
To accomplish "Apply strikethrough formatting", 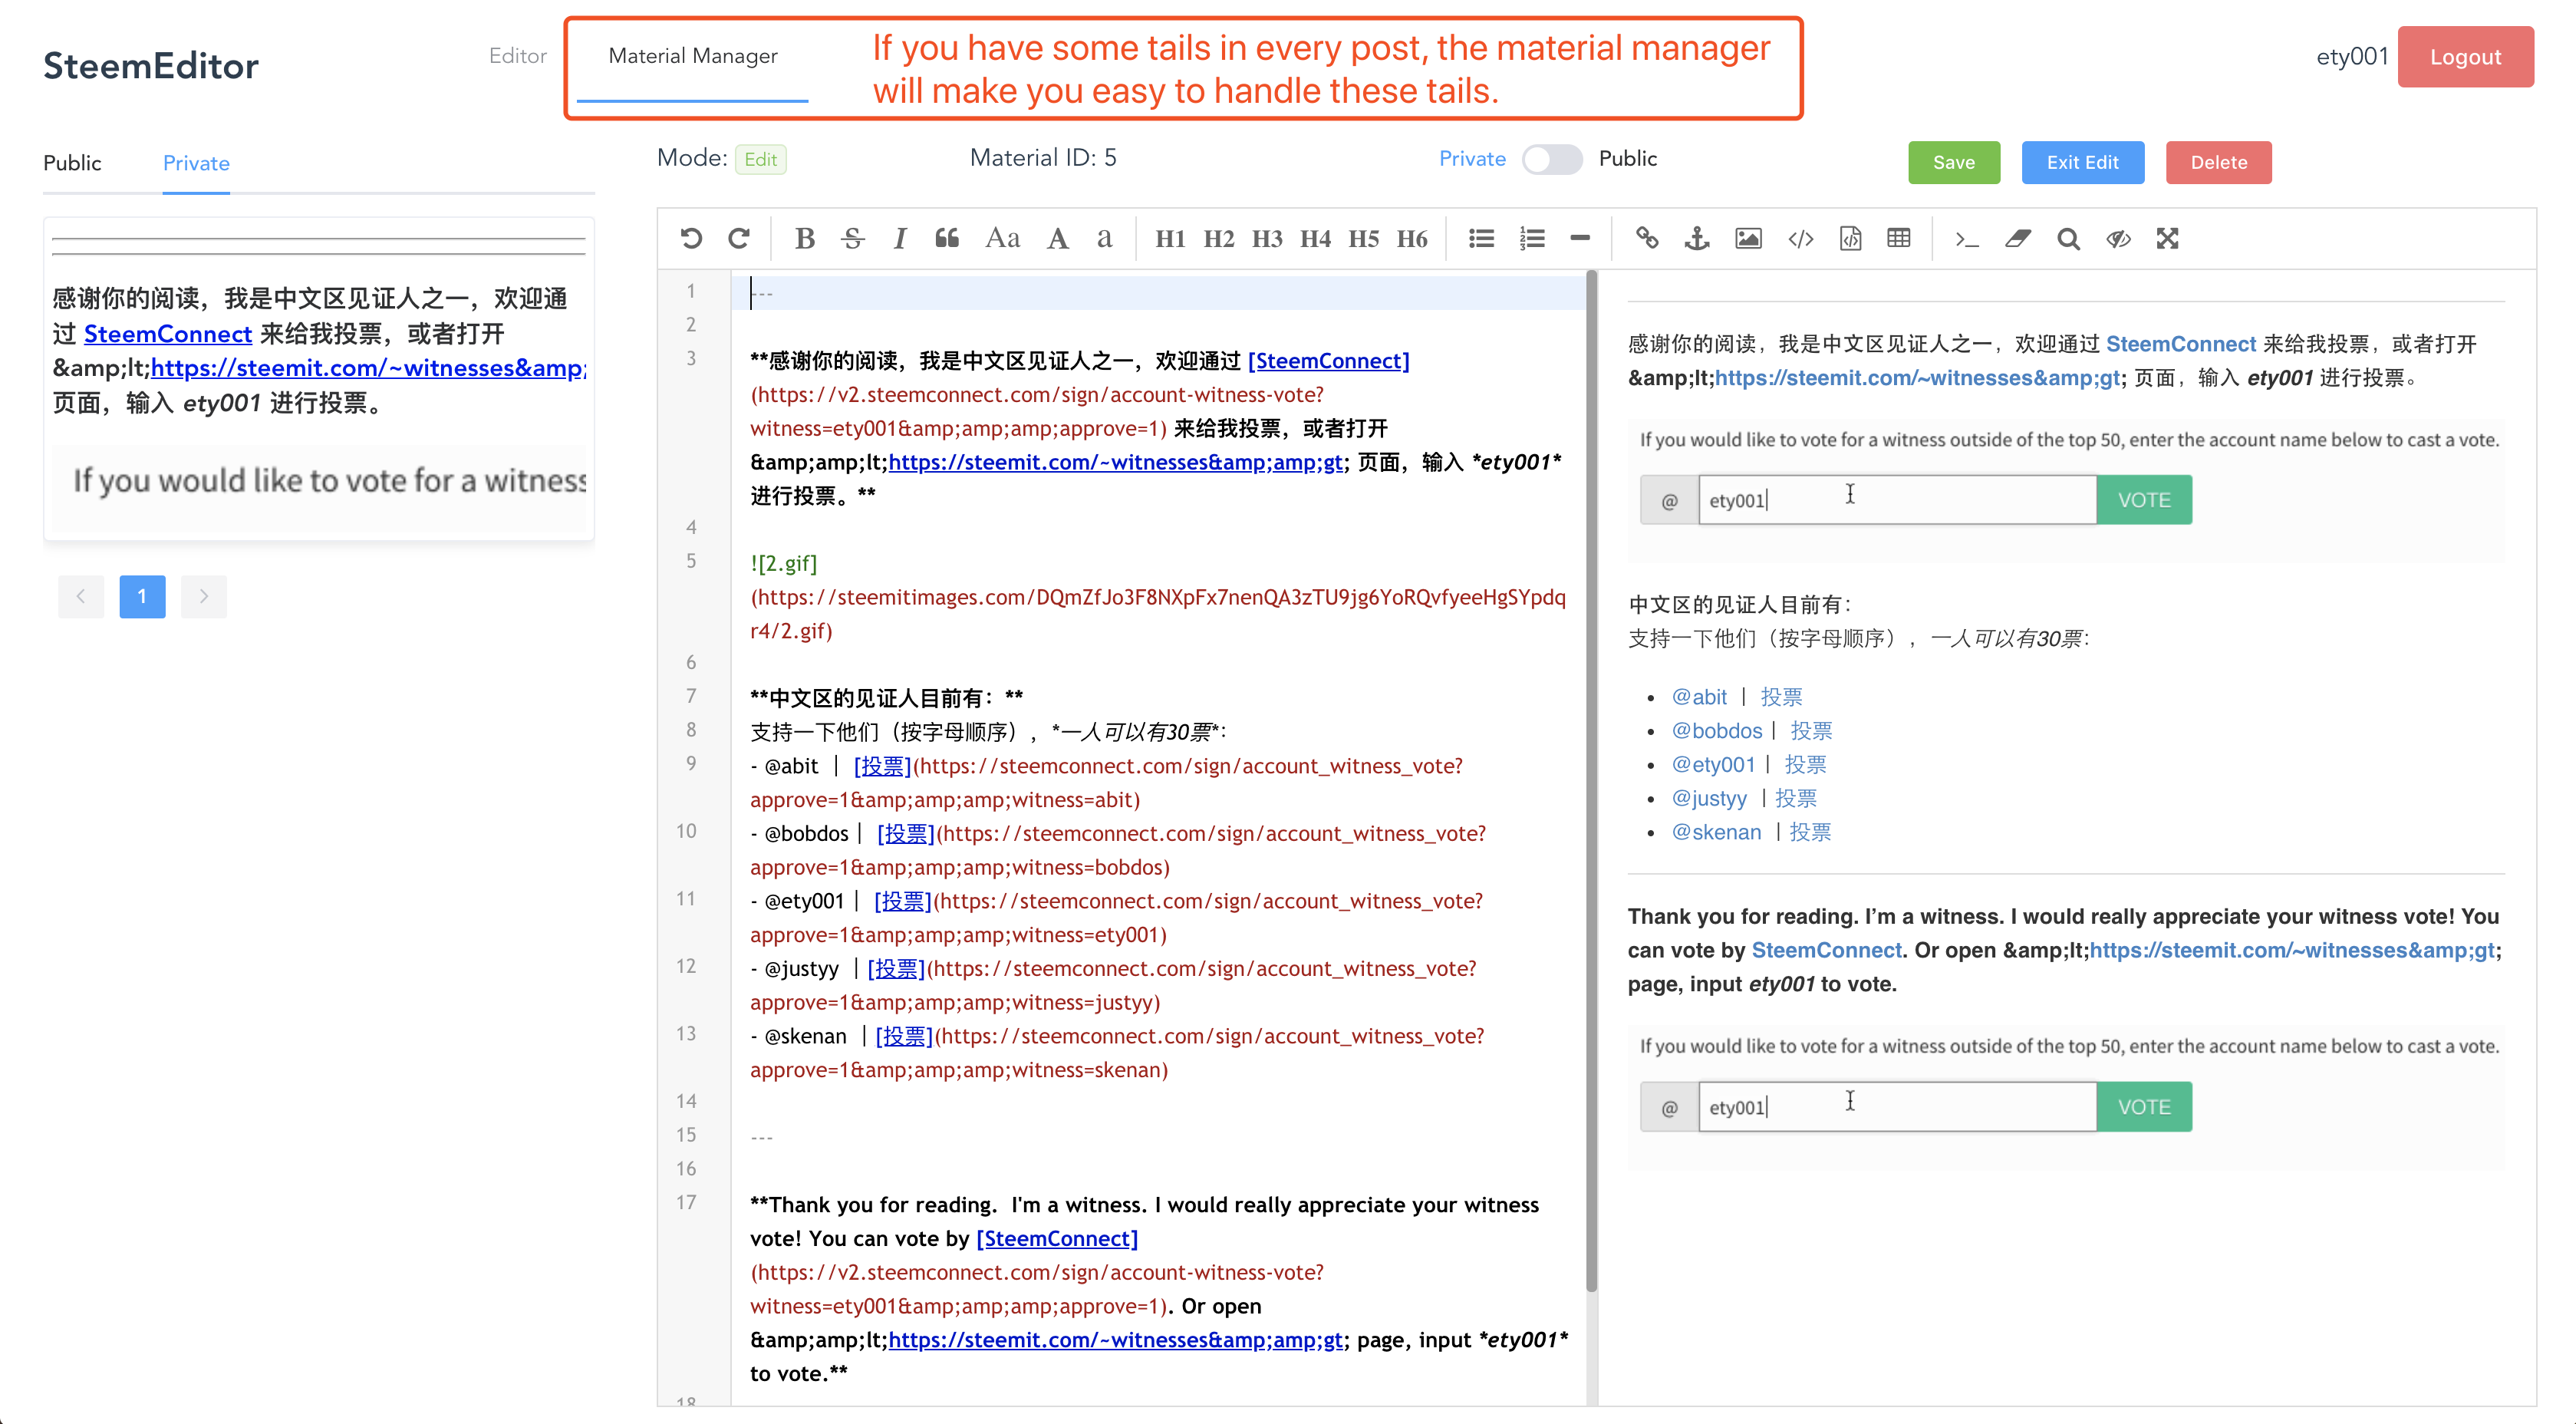I will coord(852,238).
